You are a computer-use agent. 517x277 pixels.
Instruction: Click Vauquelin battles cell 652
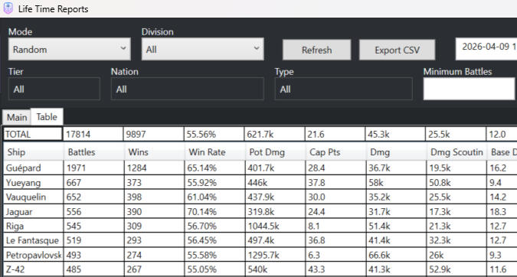[x=94, y=197]
